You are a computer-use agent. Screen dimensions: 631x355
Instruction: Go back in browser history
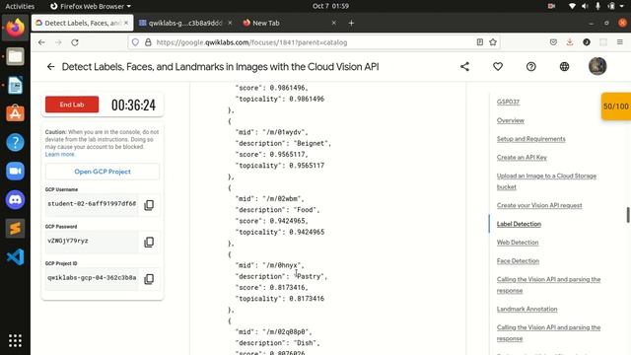click(41, 42)
